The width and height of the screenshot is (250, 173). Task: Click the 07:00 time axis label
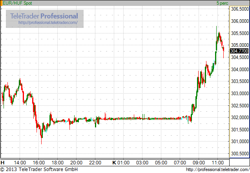180,163
